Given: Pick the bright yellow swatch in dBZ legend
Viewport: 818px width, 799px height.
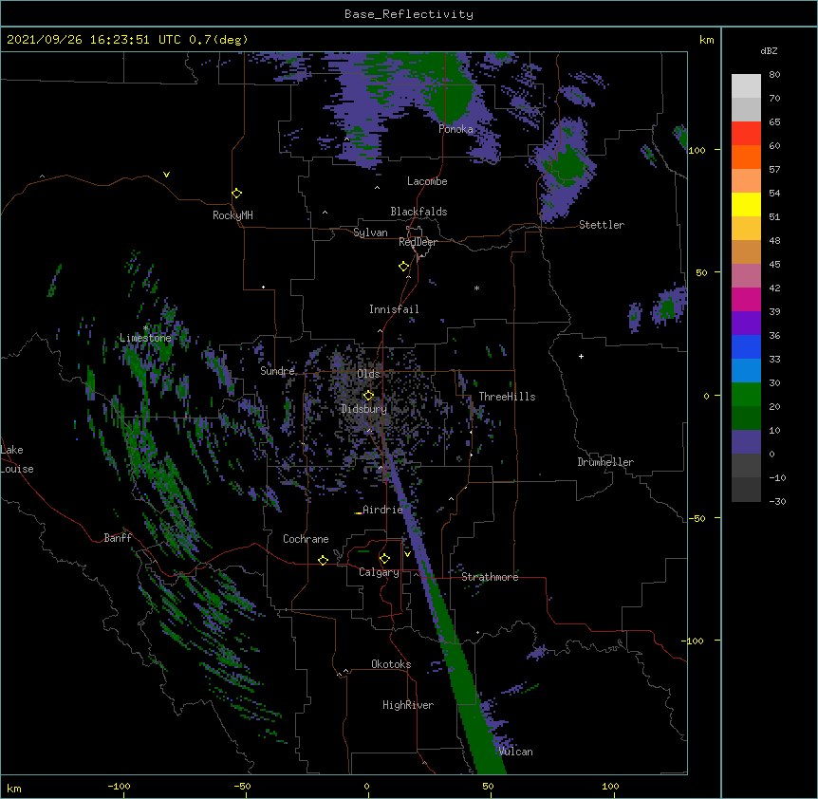Looking at the screenshot, I should (746, 204).
